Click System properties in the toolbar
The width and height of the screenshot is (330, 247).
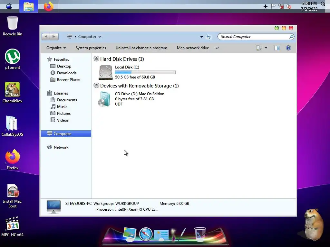point(91,48)
